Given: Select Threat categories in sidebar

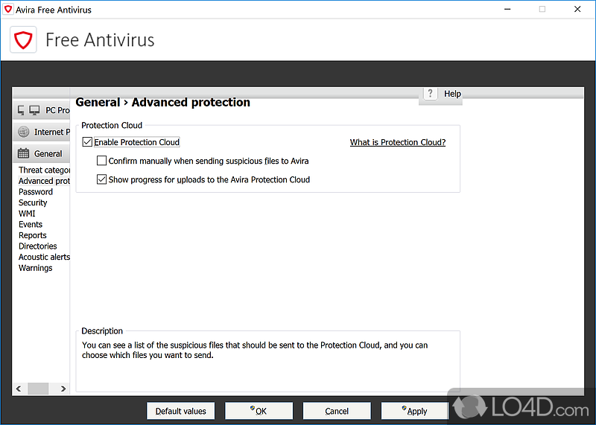Looking at the screenshot, I should click(x=44, y=170).
